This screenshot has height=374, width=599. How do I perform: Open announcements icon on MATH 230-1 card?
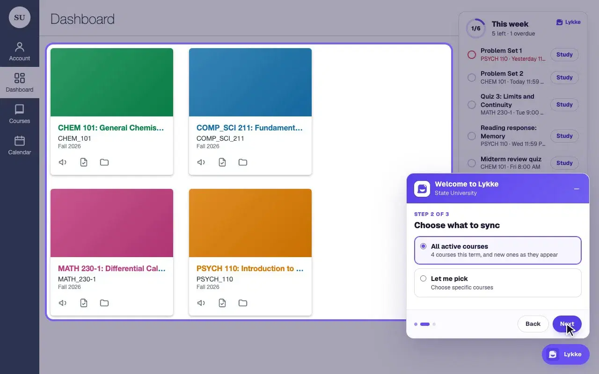click(x=62, y=303)
